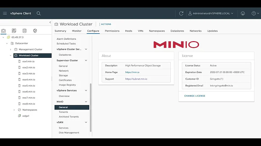
Task: Open the Networks tab
Action: click(195, 31)
